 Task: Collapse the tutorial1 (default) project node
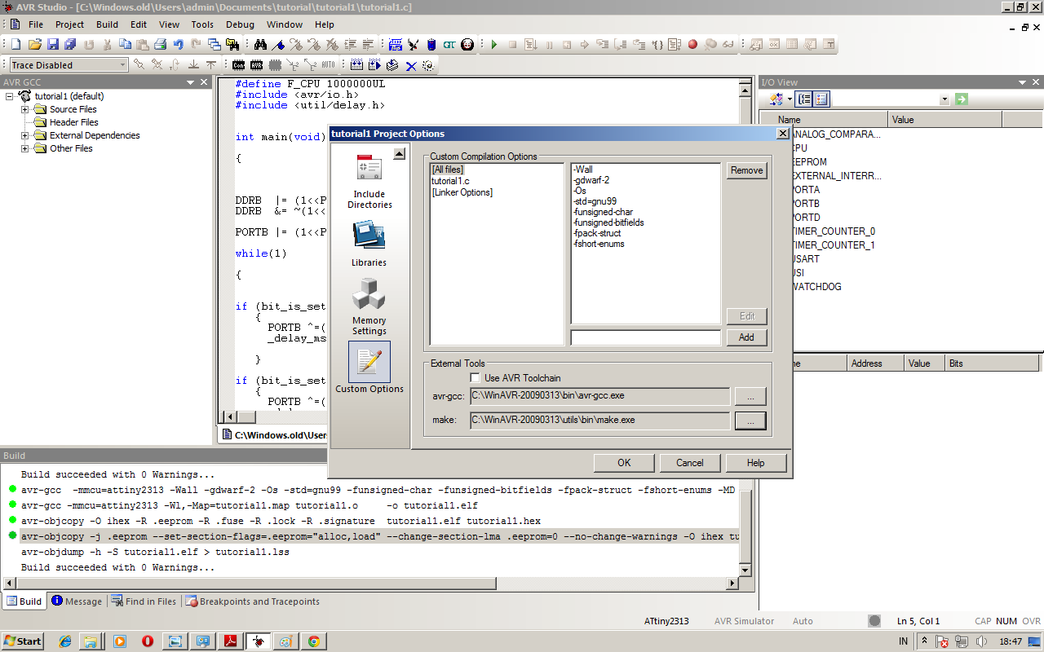[x=11, y=96]
